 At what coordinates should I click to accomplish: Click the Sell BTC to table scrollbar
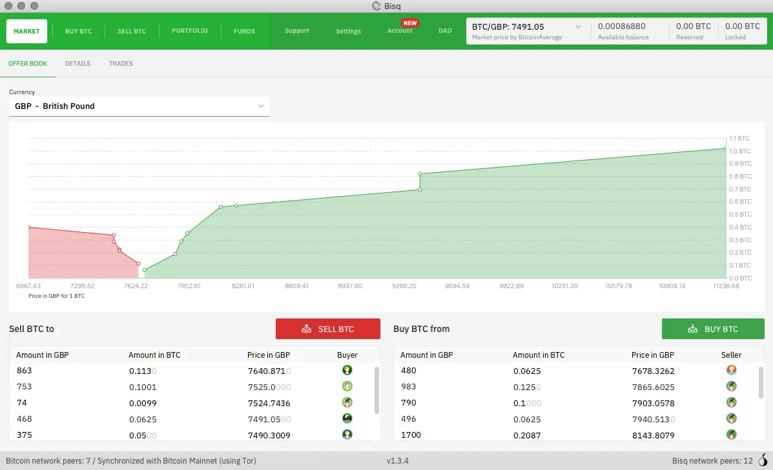376,391
